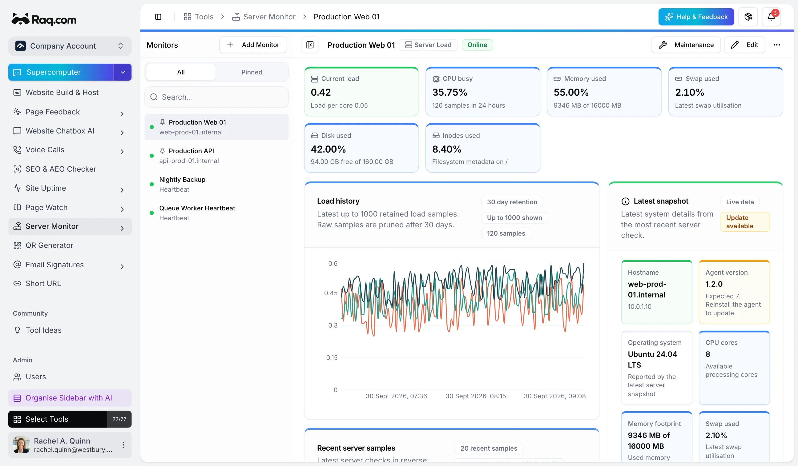Expand the Site Uptime submenu
Screen dimensions: 798x466
[x=122, y=190]
